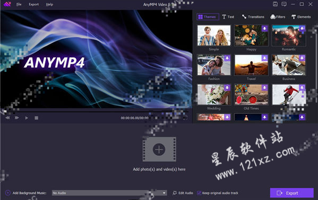Click the preview progress bar

[96, 111]
